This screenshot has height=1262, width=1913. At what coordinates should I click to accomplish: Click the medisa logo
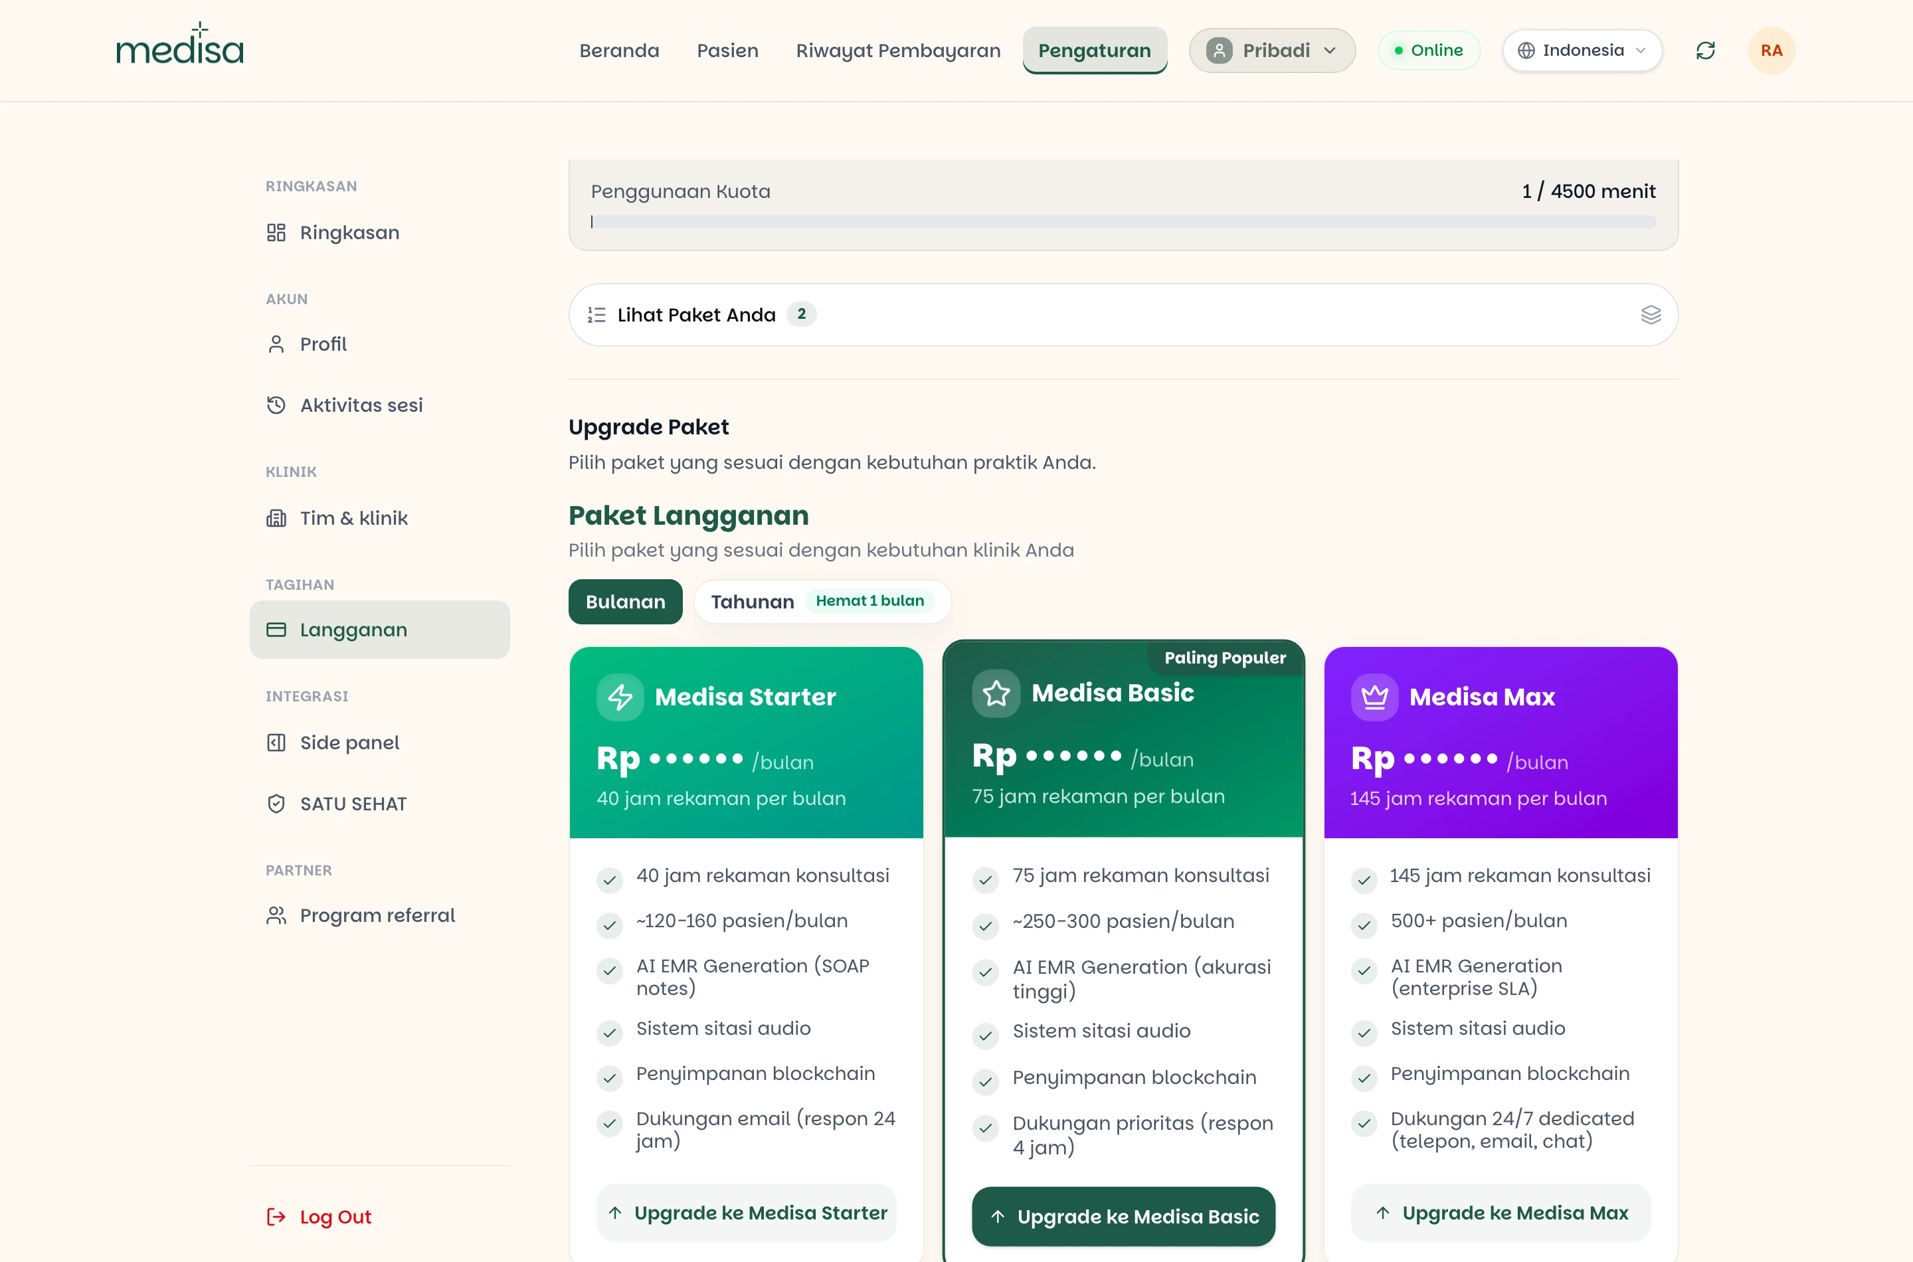coord(179,45)
